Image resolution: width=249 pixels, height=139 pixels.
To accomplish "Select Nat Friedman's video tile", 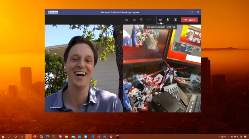I will (84, 69).
